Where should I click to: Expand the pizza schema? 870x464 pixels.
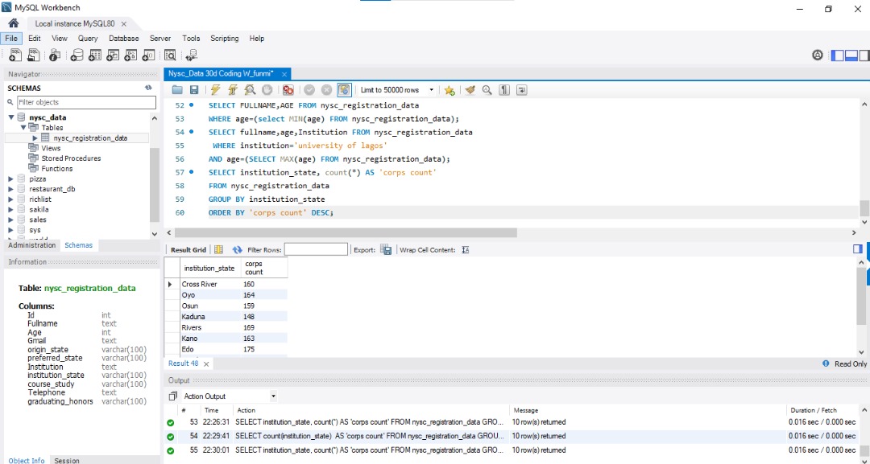pyautogui.click(x=11, y=179)
